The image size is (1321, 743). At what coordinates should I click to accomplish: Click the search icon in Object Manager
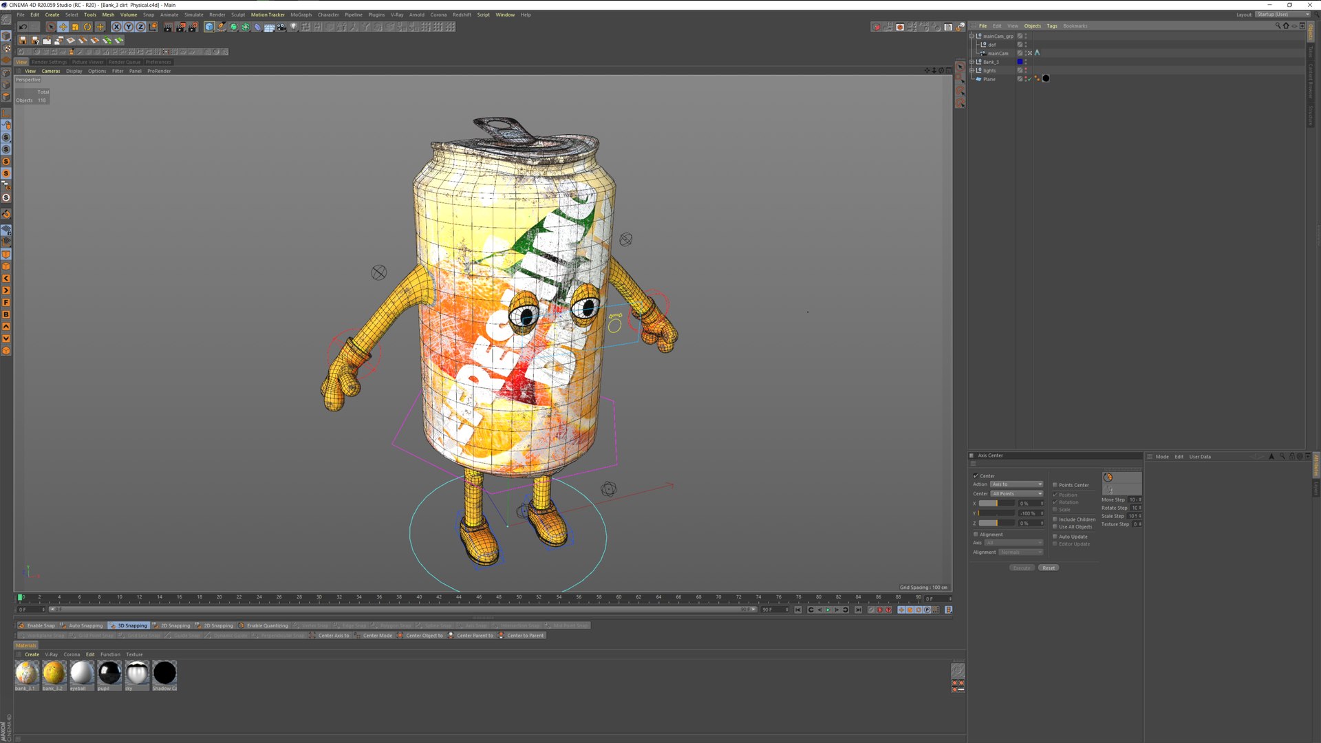click(1278, 26)
